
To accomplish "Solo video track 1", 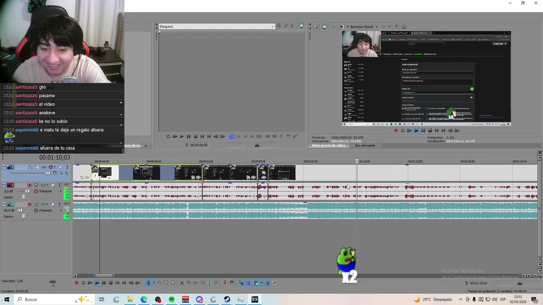I will (x=67, y=167).
